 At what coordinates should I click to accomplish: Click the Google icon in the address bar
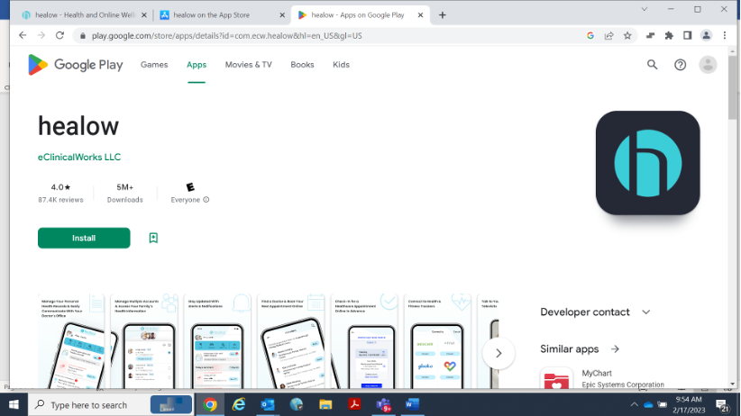point(590,35)
